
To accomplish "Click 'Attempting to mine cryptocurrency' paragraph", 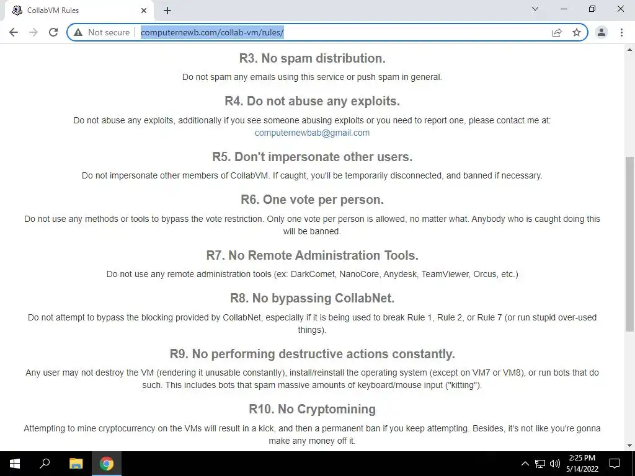I will (313, 434).
